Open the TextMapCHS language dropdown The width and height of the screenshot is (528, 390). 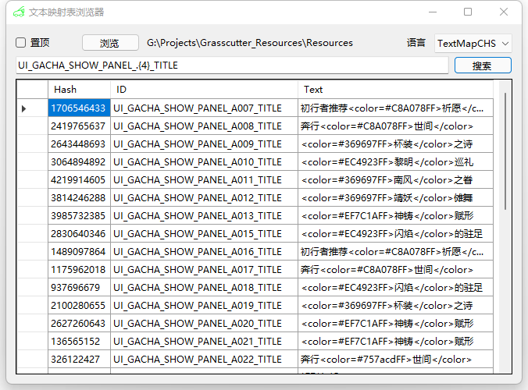(x=473, y=43)
